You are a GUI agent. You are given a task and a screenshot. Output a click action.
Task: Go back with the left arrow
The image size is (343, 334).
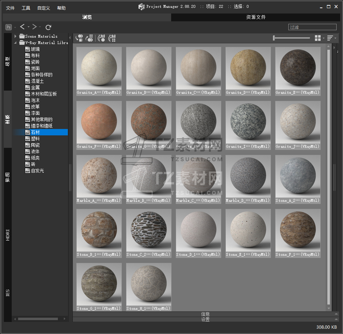[22, 27]
